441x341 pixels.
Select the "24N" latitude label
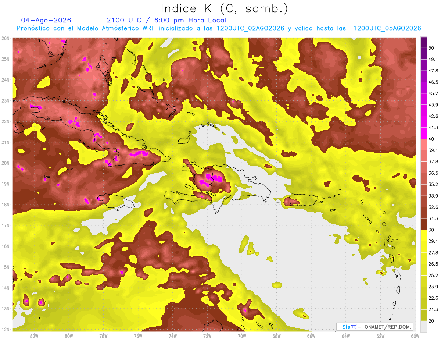[x=6, y=80]
